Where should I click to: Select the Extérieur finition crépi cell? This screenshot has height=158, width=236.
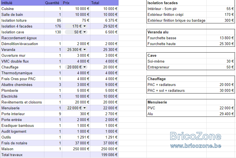click(x=176, y=14)
